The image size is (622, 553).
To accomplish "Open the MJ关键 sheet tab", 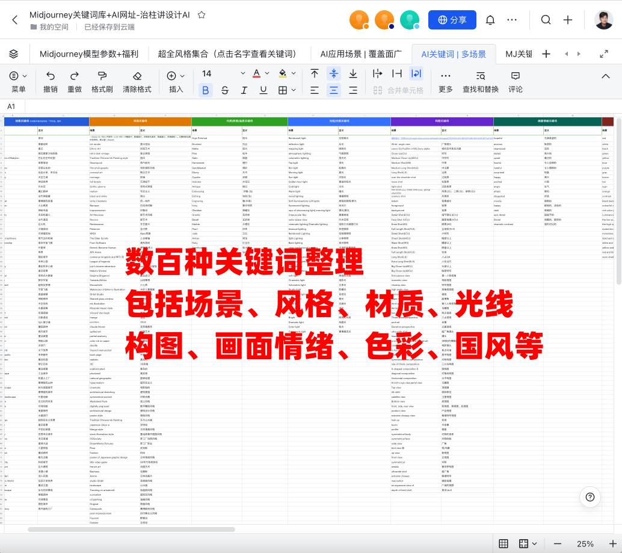I will coord(519,54).
